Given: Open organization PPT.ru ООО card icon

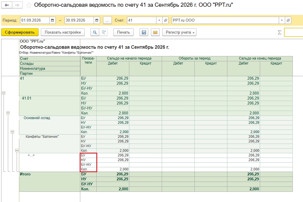Looking at the screenshot, I should tap(288, 20).
